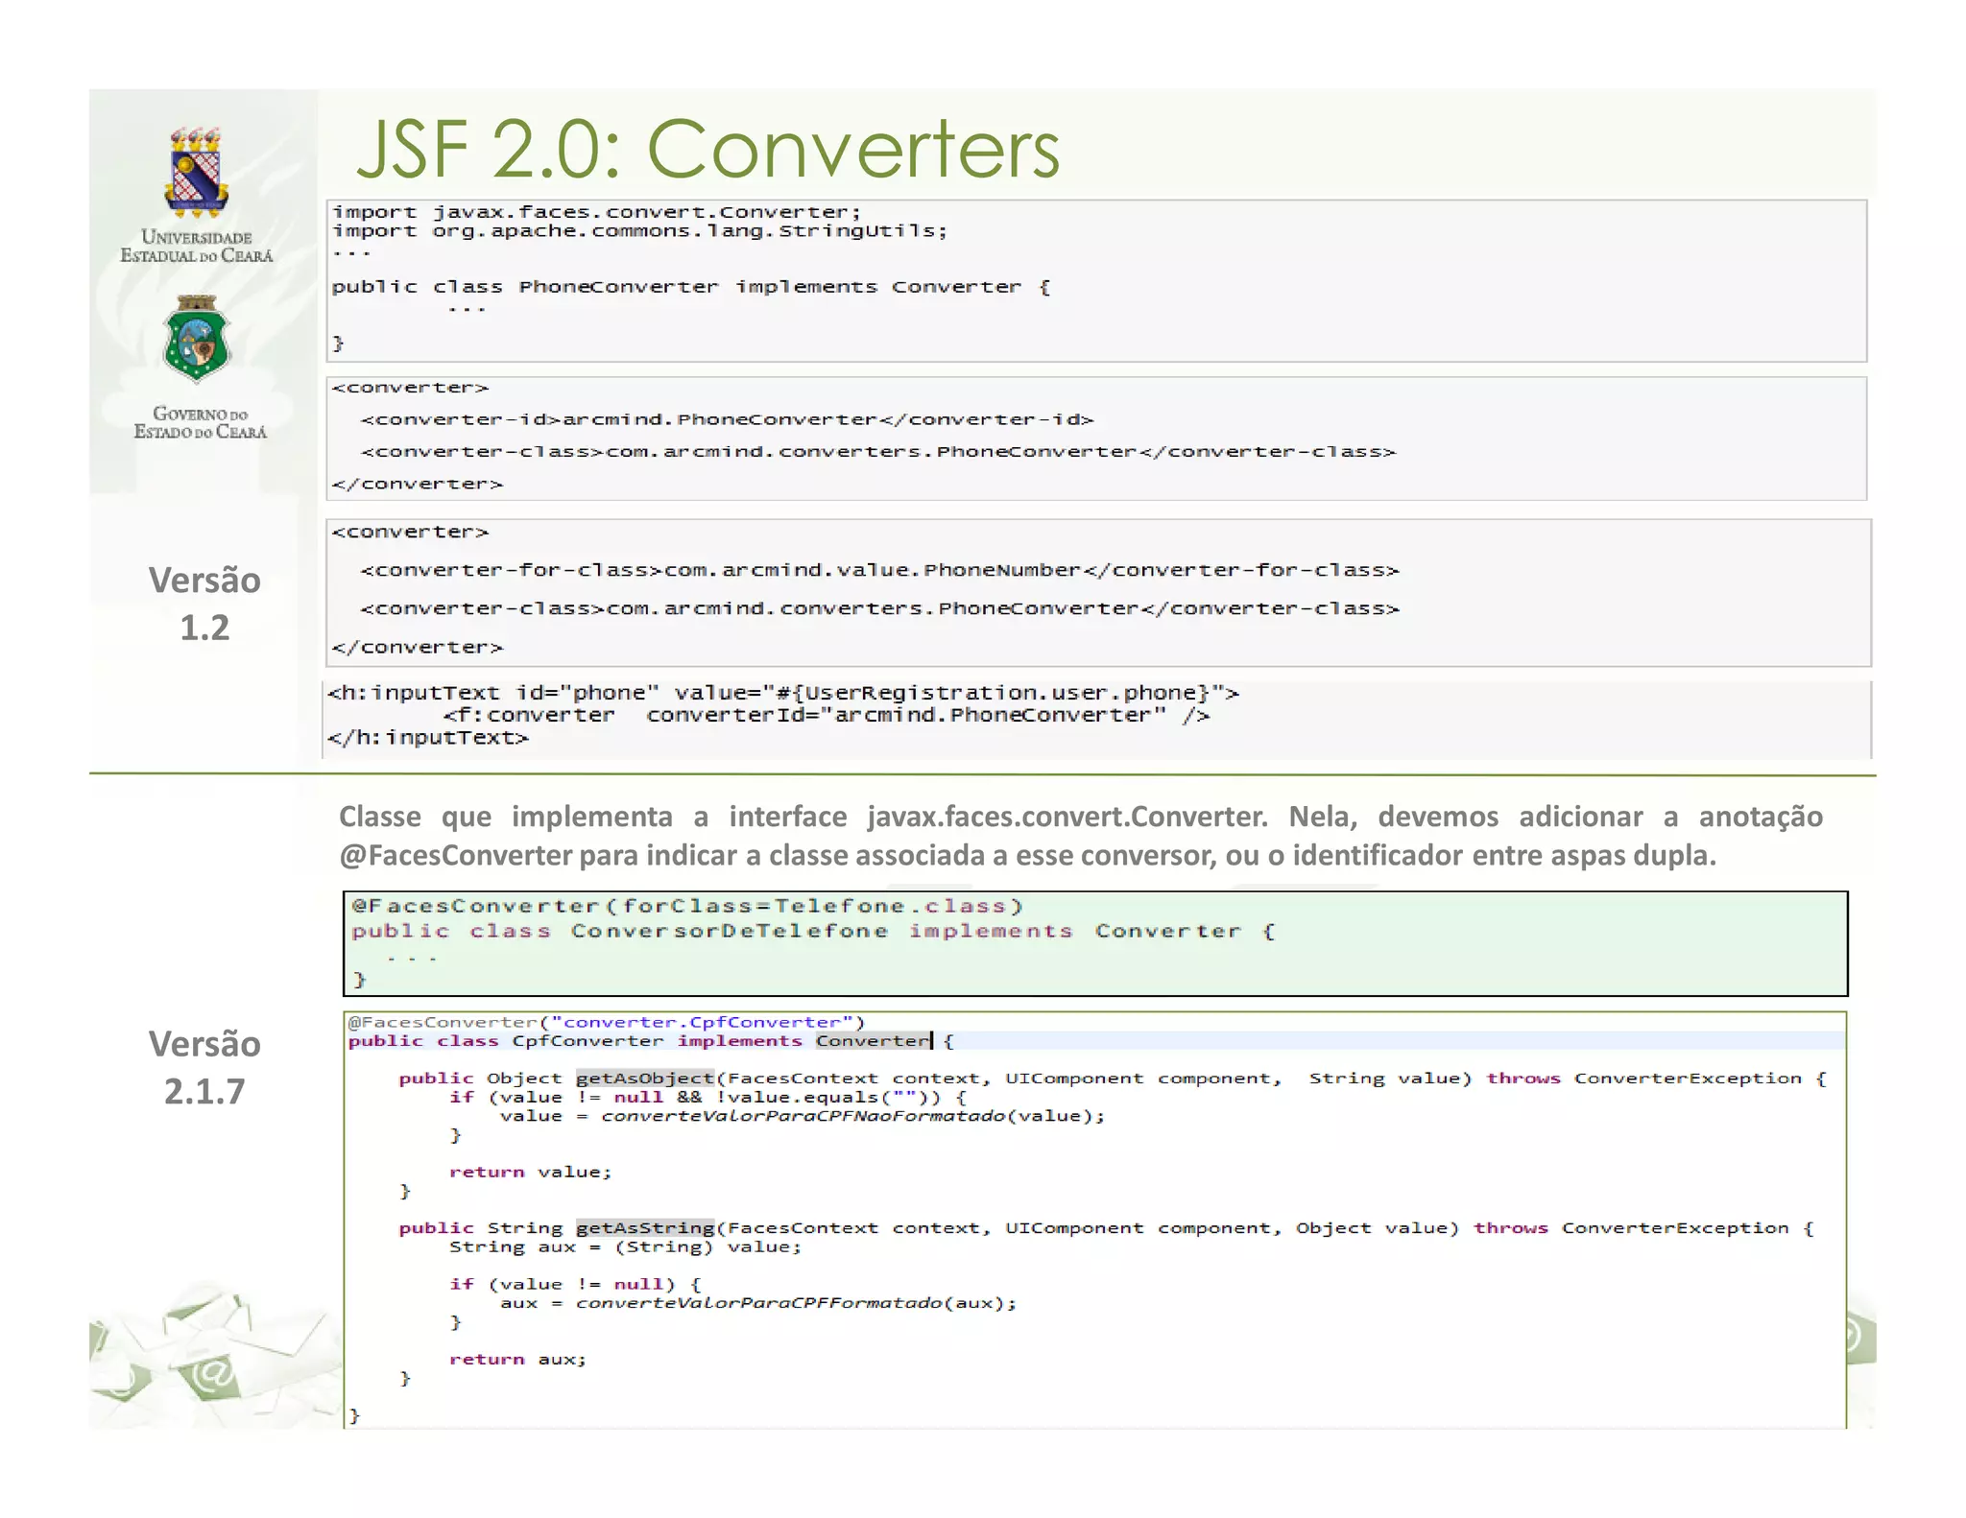The height and width of the screenshot is (1518, 1966).
Task: Click the 'return value;' statement
Action: click(x=530, y=1172)
